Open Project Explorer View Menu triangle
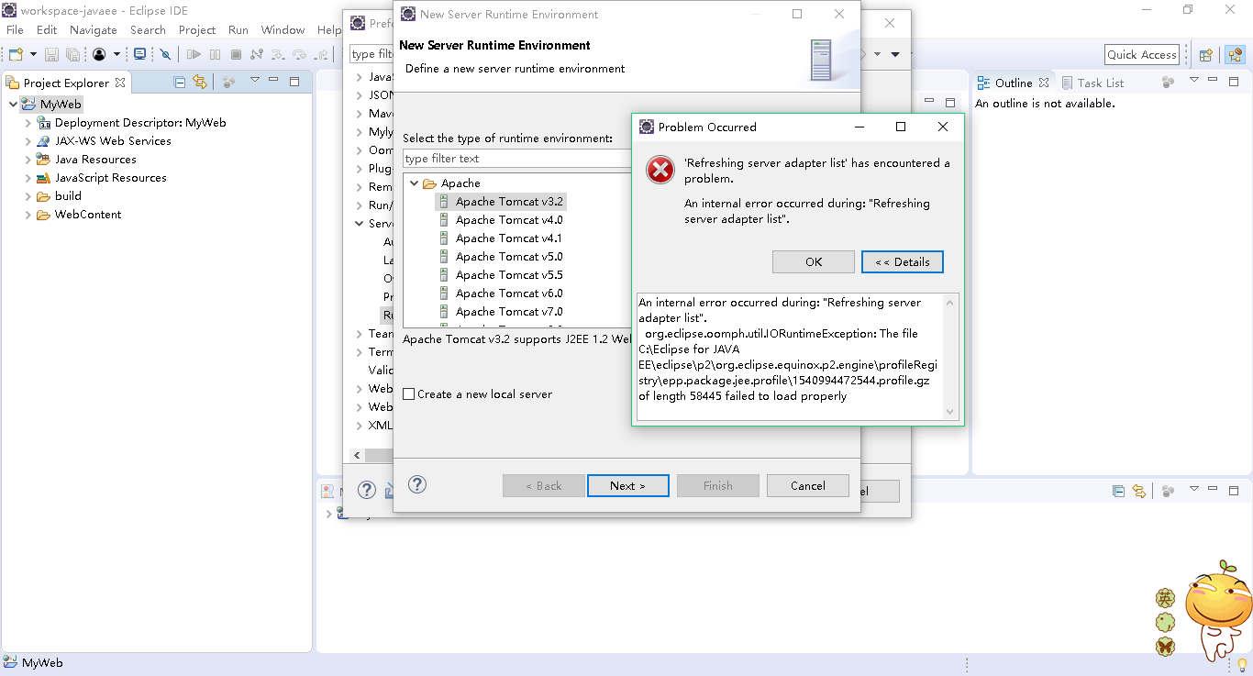The height and width of the screenshot is (676, 1253). point(255,81)
